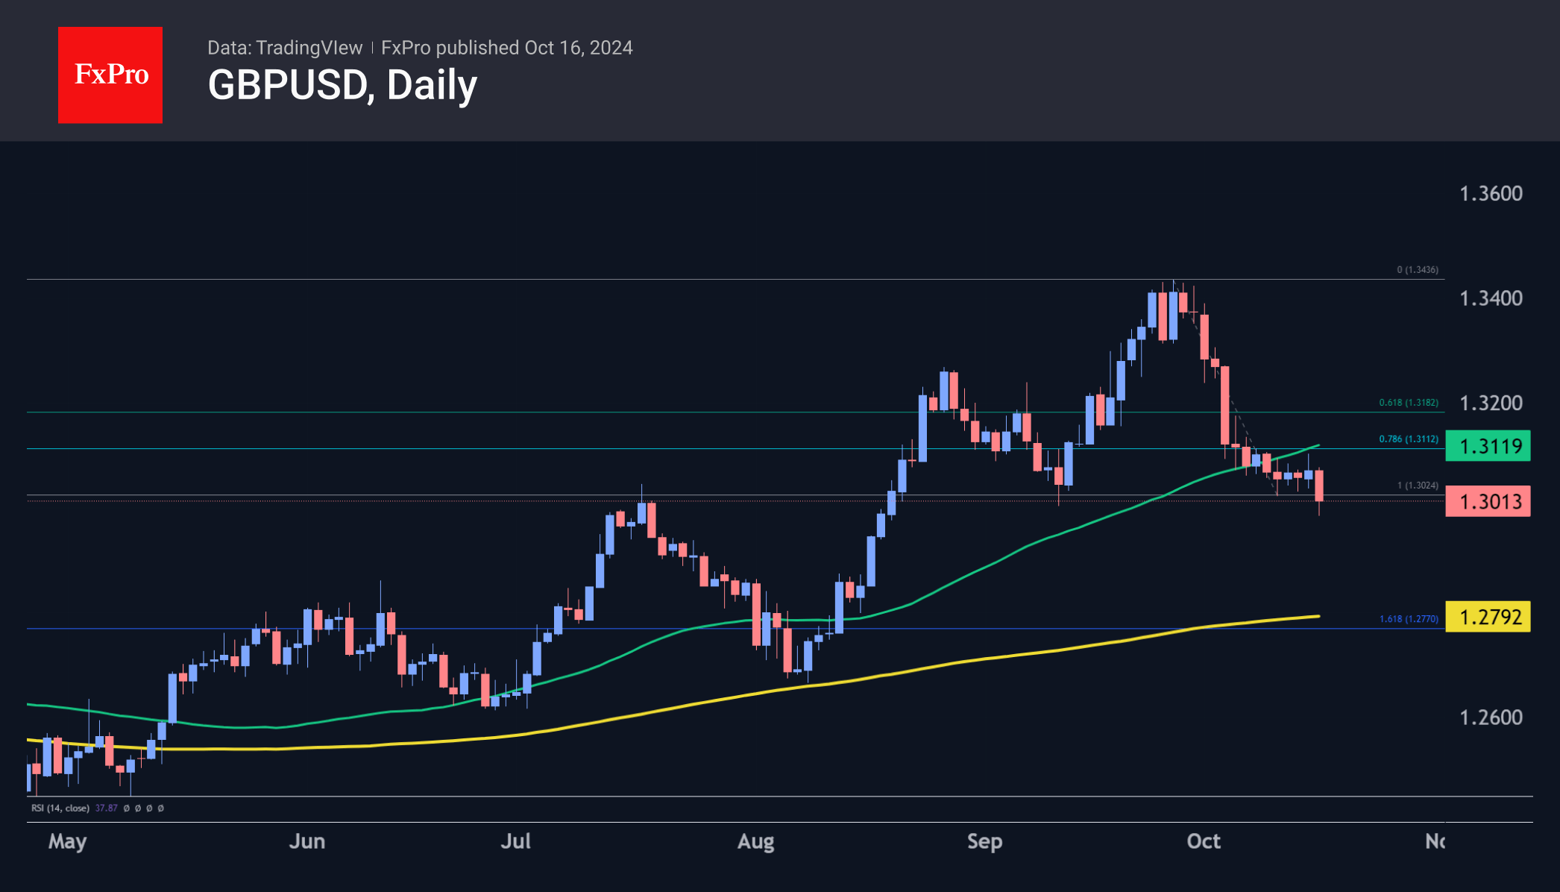Screen dimensions: 1560x892
Task: Click the RSI value 37.87
Action: coord(106,808)
